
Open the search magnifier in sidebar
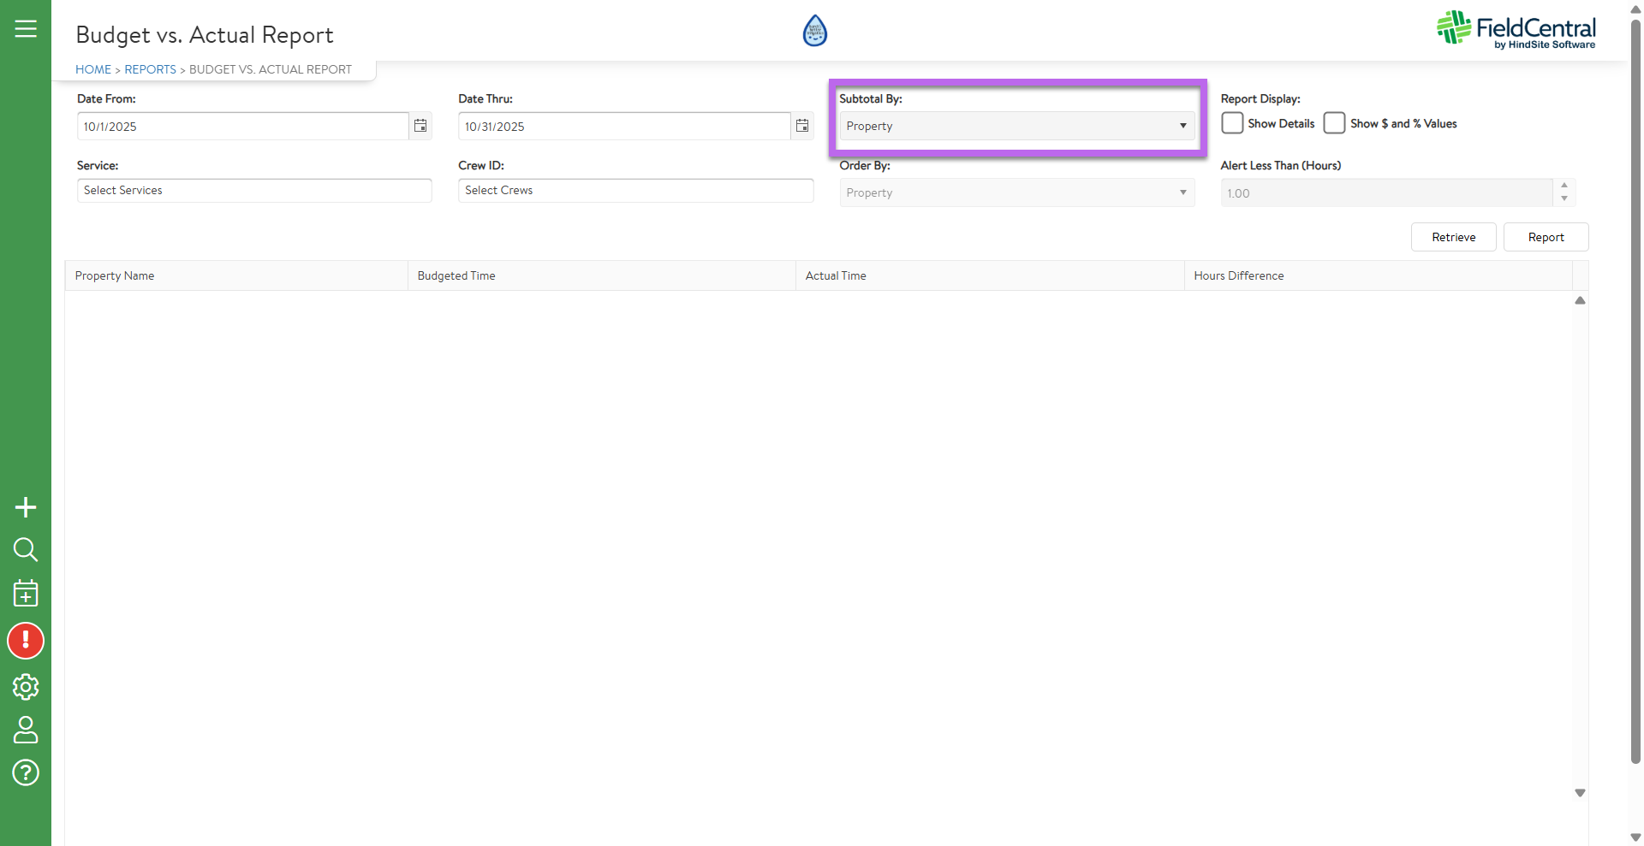[26, 549]
